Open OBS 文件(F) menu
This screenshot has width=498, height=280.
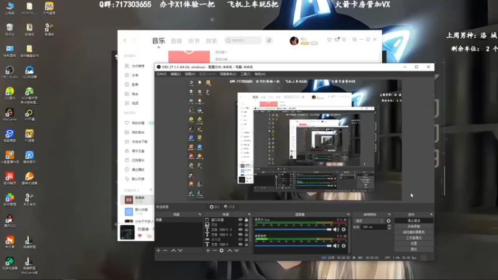(161, 74)
